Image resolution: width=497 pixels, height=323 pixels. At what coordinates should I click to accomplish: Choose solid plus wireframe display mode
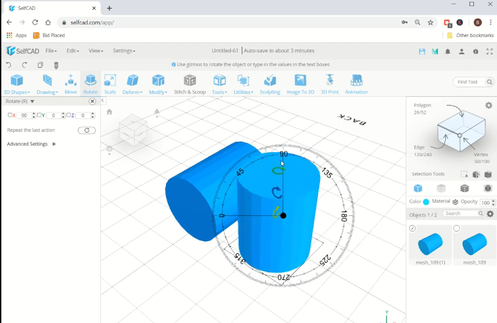coord(464,188)
